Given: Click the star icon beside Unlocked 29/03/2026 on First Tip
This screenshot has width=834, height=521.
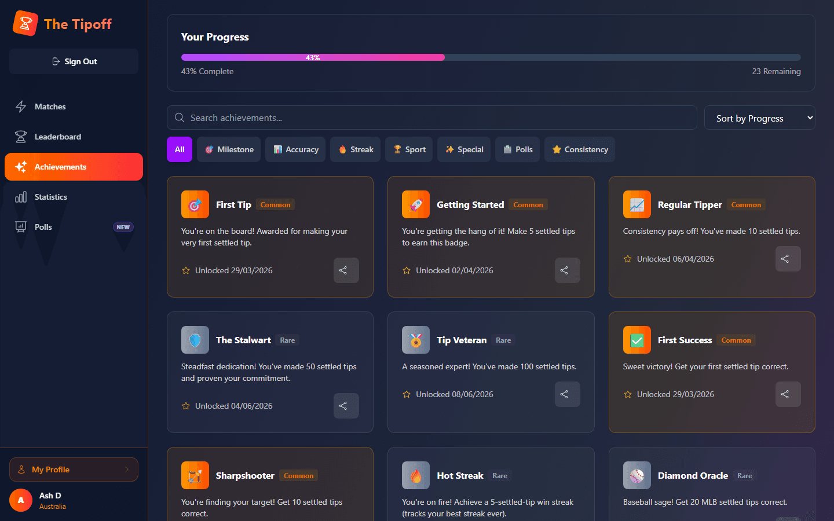Looking at the screenshot, I should coord(186,270).
